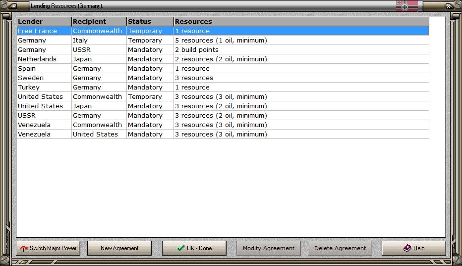Image resolution: width=462 pixels, height=266 pixels.
Task: Open Help with the book icon button
Action: pyautogui.click(x=414, y=248)
